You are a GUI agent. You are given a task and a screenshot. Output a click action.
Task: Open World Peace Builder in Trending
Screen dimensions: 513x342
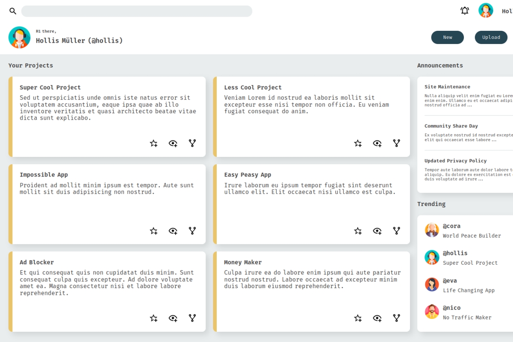[x=472, y=236]
